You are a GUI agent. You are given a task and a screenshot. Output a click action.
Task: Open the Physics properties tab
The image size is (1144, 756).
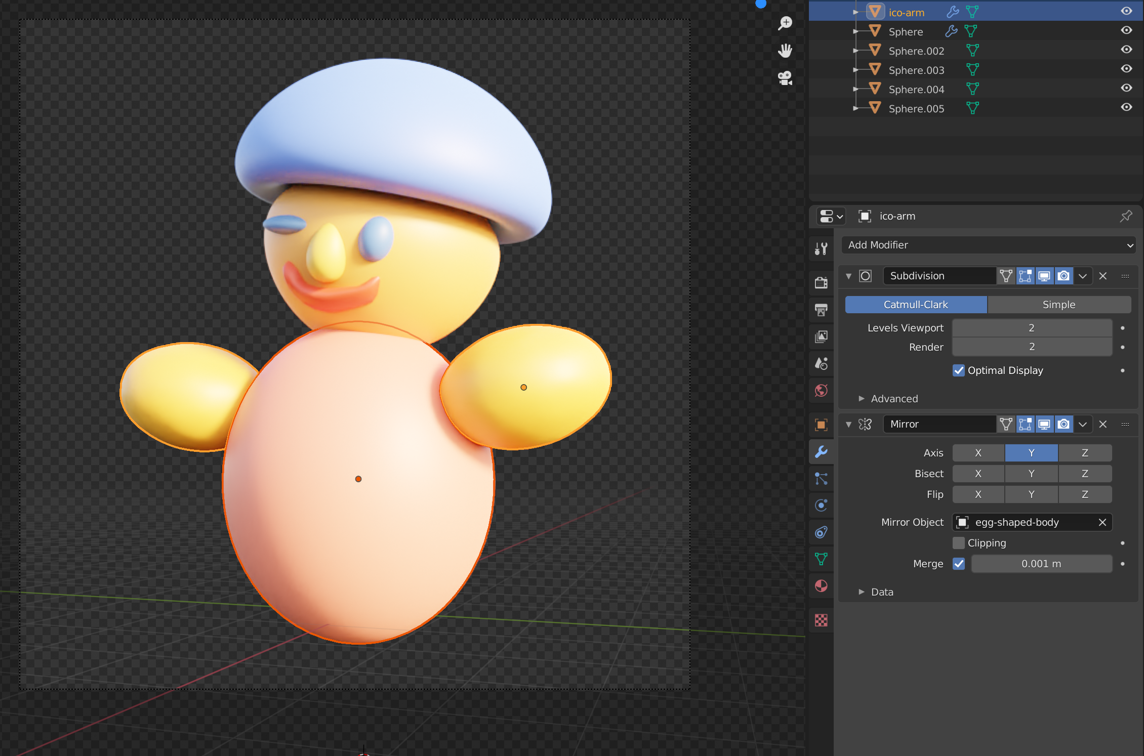821,506
